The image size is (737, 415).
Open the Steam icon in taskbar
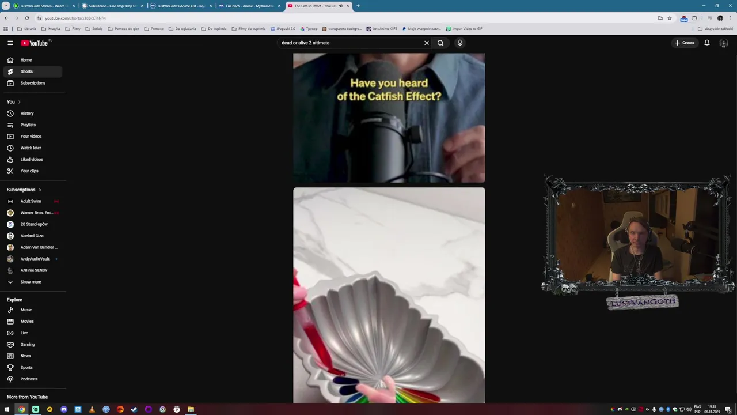coord(134,409)
